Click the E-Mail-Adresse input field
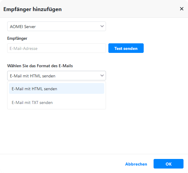Screen dimensions: 188x173 (56, 48)
